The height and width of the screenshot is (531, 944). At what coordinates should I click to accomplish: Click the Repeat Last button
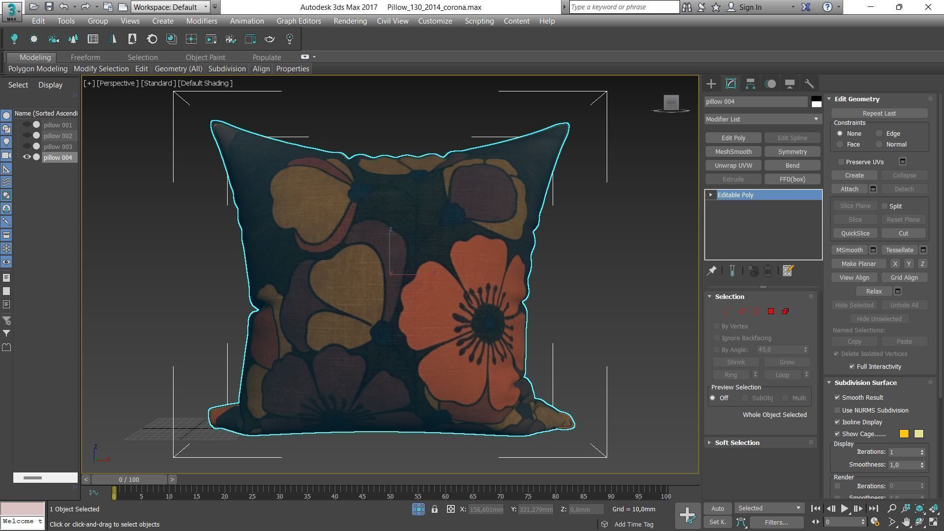(x=879, y=113)
